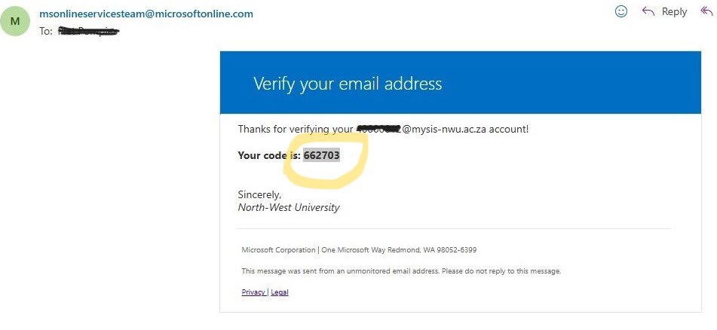The width and height of the screenshot is (717, 330).
Task: Click the To: label
Action: [x=46, y=31]
